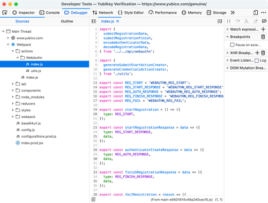Expand the node_modules folder
The width and height of the screenshot is (268, 203).
(13, 97)
